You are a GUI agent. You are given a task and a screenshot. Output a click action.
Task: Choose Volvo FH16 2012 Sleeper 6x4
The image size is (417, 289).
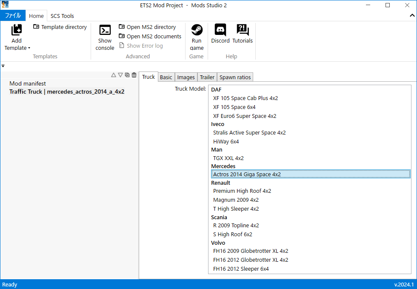241,269
